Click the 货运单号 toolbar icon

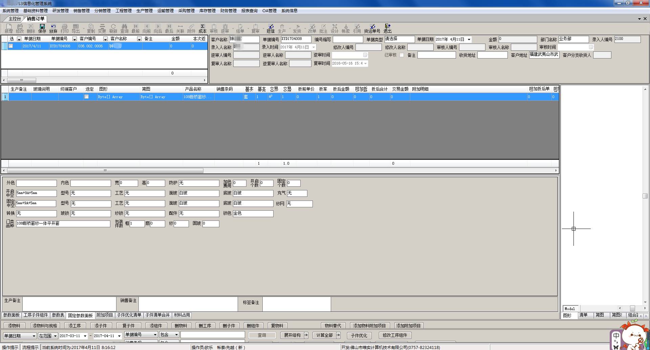pos(372,28)
